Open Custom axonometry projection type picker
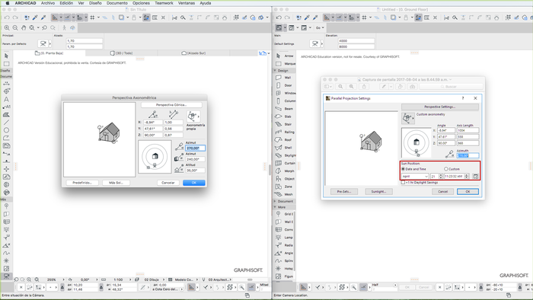The image size is (533, 300). (x=408, y=118)
